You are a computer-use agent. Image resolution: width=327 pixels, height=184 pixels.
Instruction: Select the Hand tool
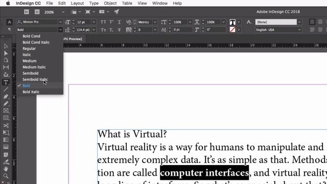click(x=6, y=169)
